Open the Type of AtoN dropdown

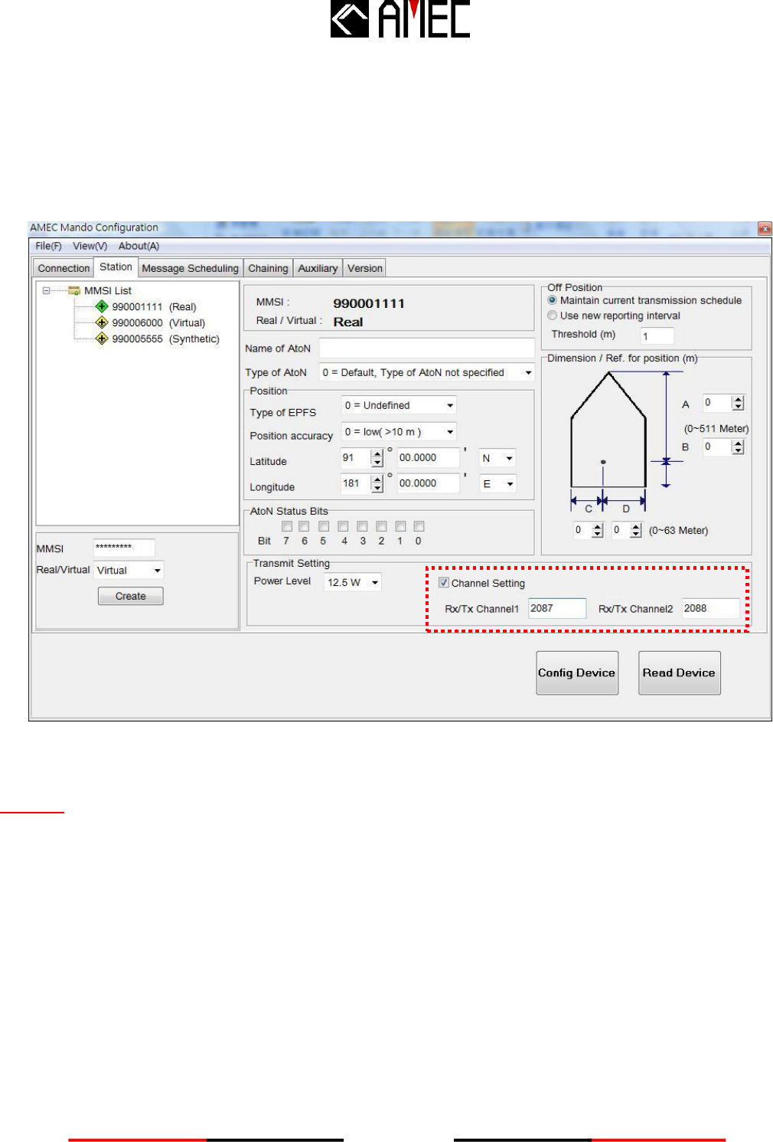click(426, 372)
